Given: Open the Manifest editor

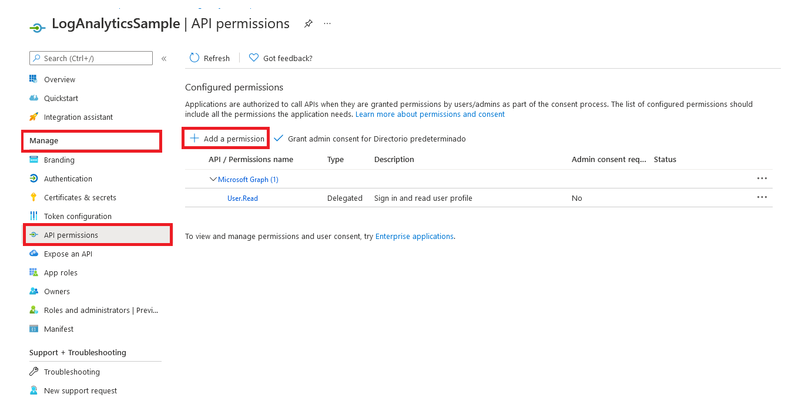Looking at the screenshot, I should click(x=58, y=329).
